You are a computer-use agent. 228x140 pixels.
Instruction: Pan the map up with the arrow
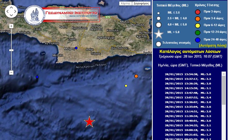click(x=11, y=7)
